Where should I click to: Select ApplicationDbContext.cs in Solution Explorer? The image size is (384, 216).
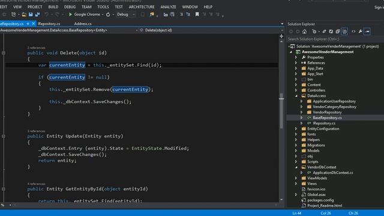pos(333,173)
